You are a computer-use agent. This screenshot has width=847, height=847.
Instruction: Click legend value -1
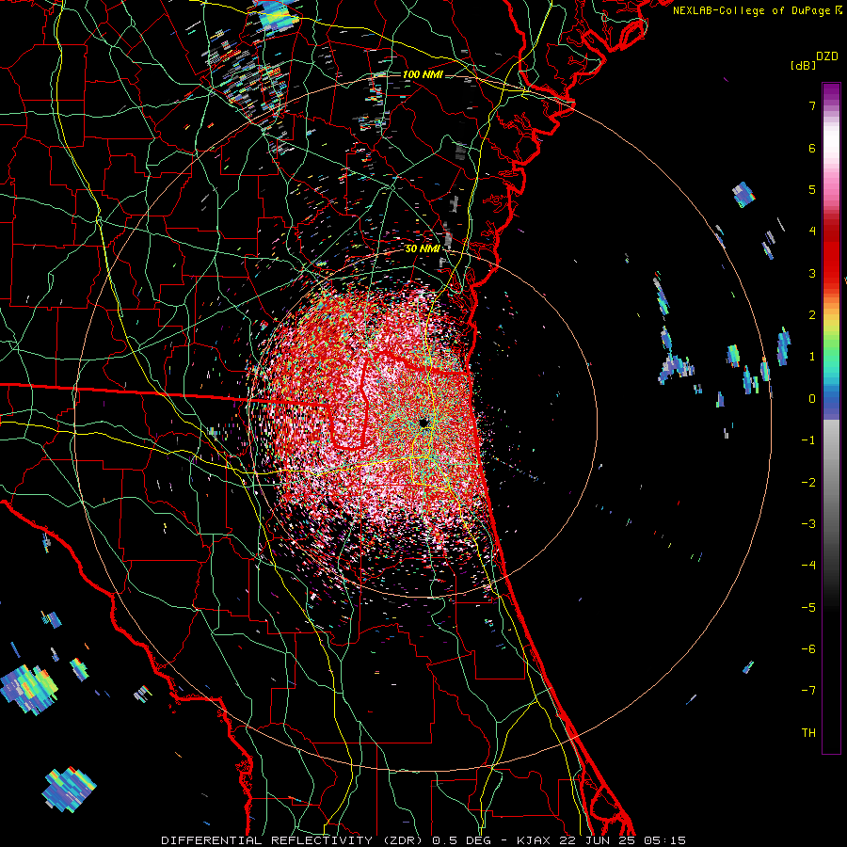808,440
